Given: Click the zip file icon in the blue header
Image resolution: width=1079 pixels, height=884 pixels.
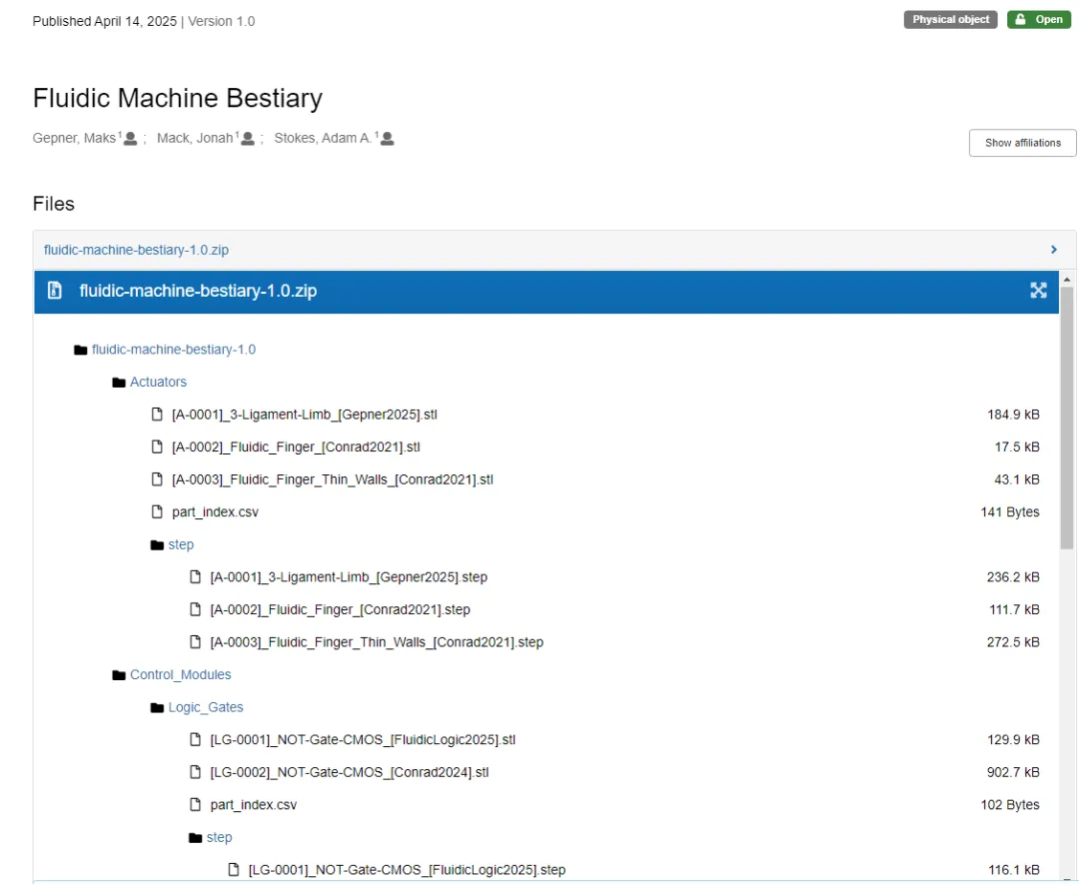Looking at the screenshot, I should 54,291.
